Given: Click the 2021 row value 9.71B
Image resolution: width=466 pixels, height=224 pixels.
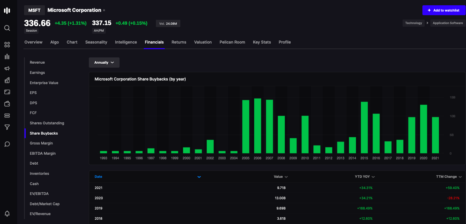Looking at the screenshot, I should [281, 188].
